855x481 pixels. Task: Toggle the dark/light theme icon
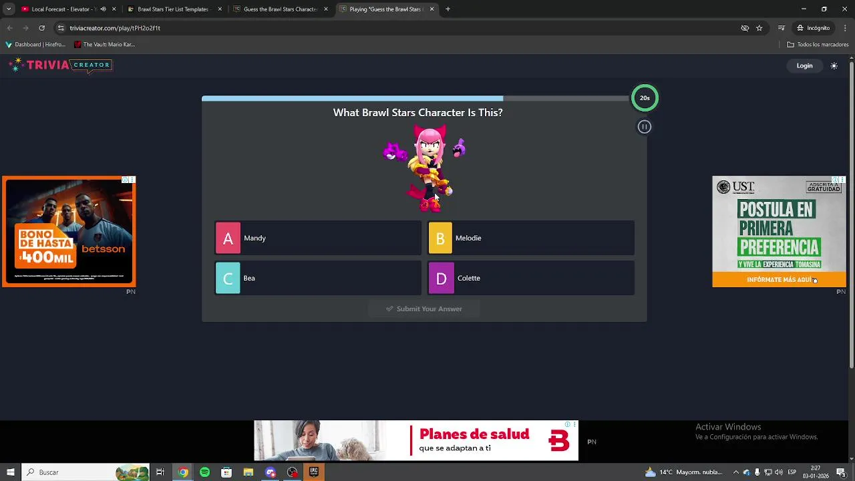[834, 65]
